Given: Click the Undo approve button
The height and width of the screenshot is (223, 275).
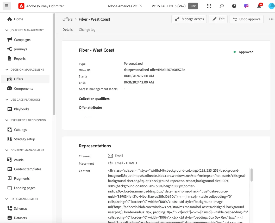Looking at the screenshot, I should coord(246,19).
